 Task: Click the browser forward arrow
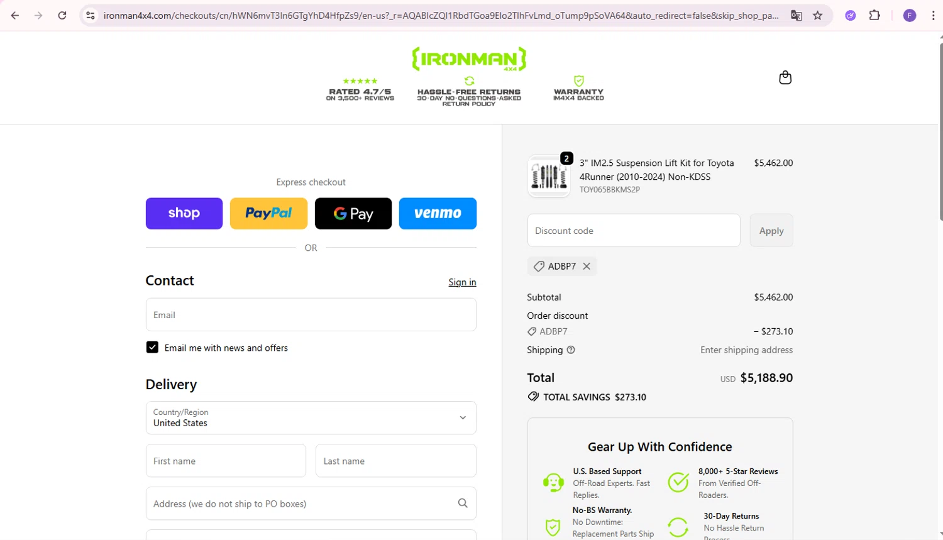click(x=38, y=15)
